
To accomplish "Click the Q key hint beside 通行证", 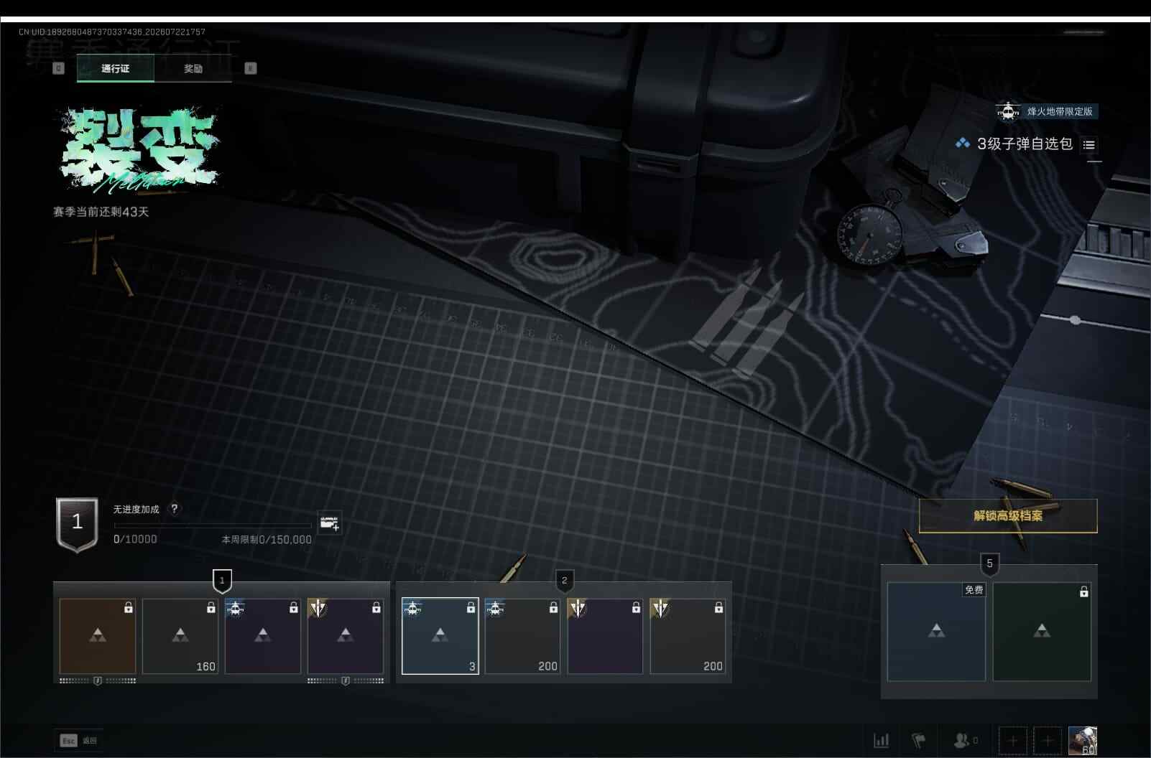I will pyautogui.click(x=59, y=68).
